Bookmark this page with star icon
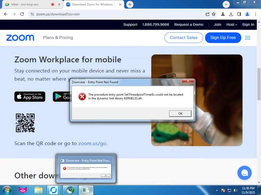The image size is (261, 195). (x=214, y=14)
